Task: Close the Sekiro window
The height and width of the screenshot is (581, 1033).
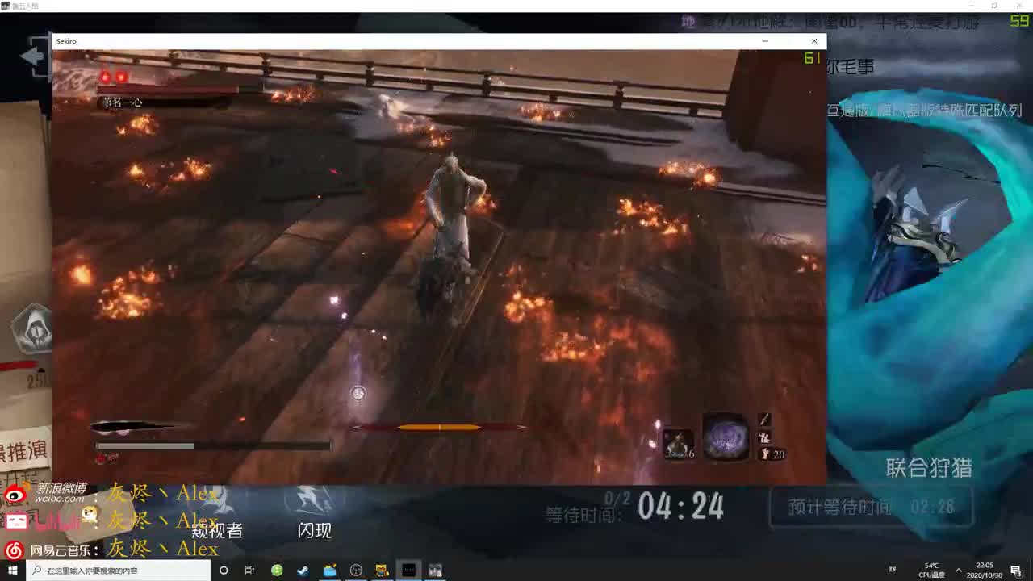Action: click(x=814, y=41)
